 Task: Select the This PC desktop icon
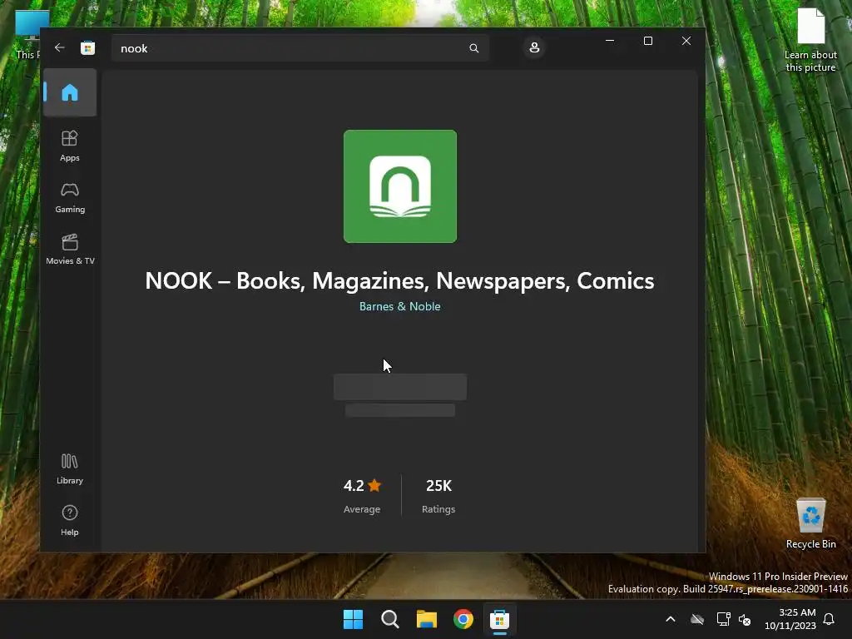[27, 35]
